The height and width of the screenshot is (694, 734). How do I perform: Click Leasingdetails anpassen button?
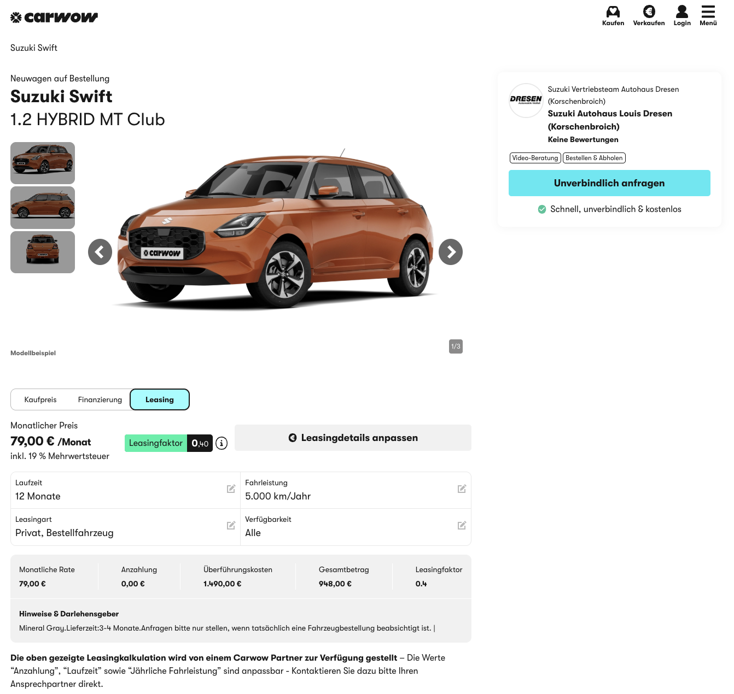pos(353,438)
